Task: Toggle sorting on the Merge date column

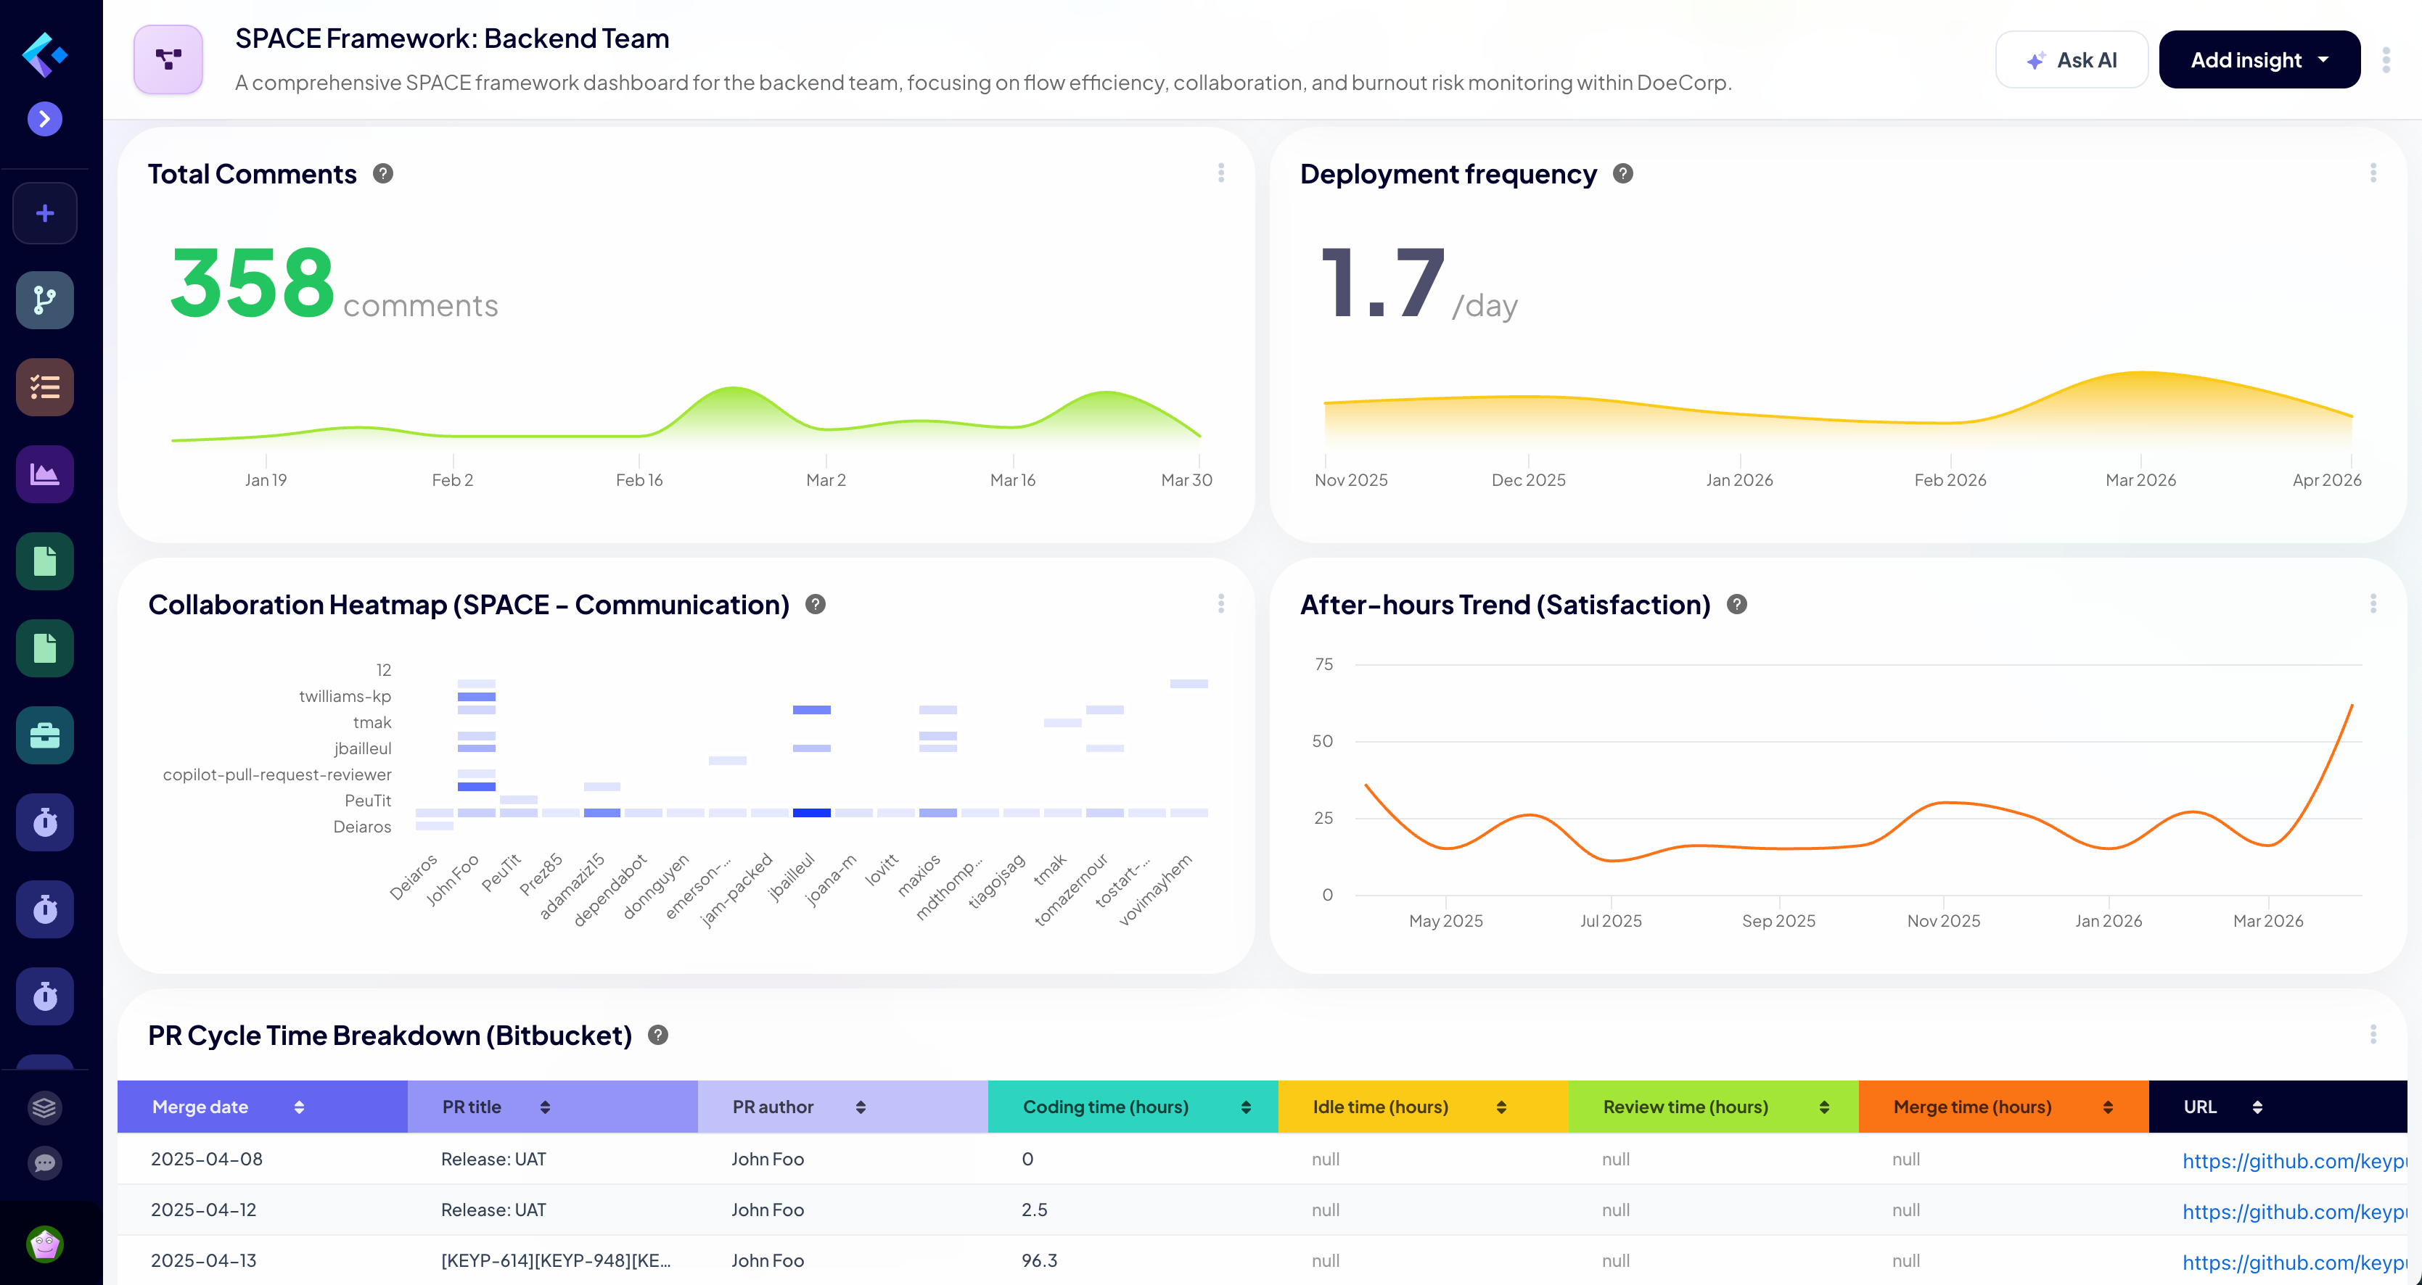Action: pyautogui.click(x=300, y=1107)
